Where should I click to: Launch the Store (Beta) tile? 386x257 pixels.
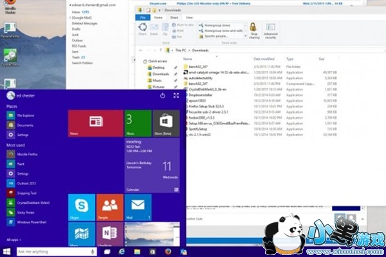pos(165,123)
